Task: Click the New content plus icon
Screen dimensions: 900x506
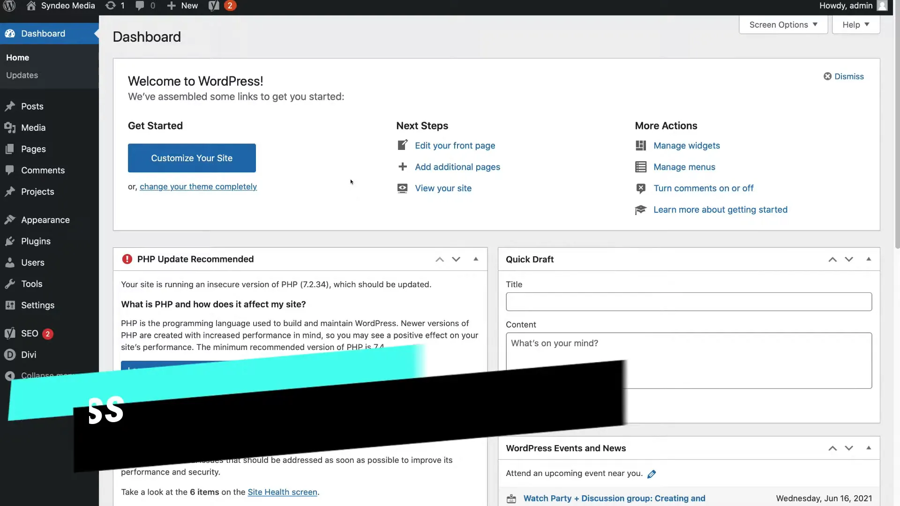Action: tap(172, 6)
